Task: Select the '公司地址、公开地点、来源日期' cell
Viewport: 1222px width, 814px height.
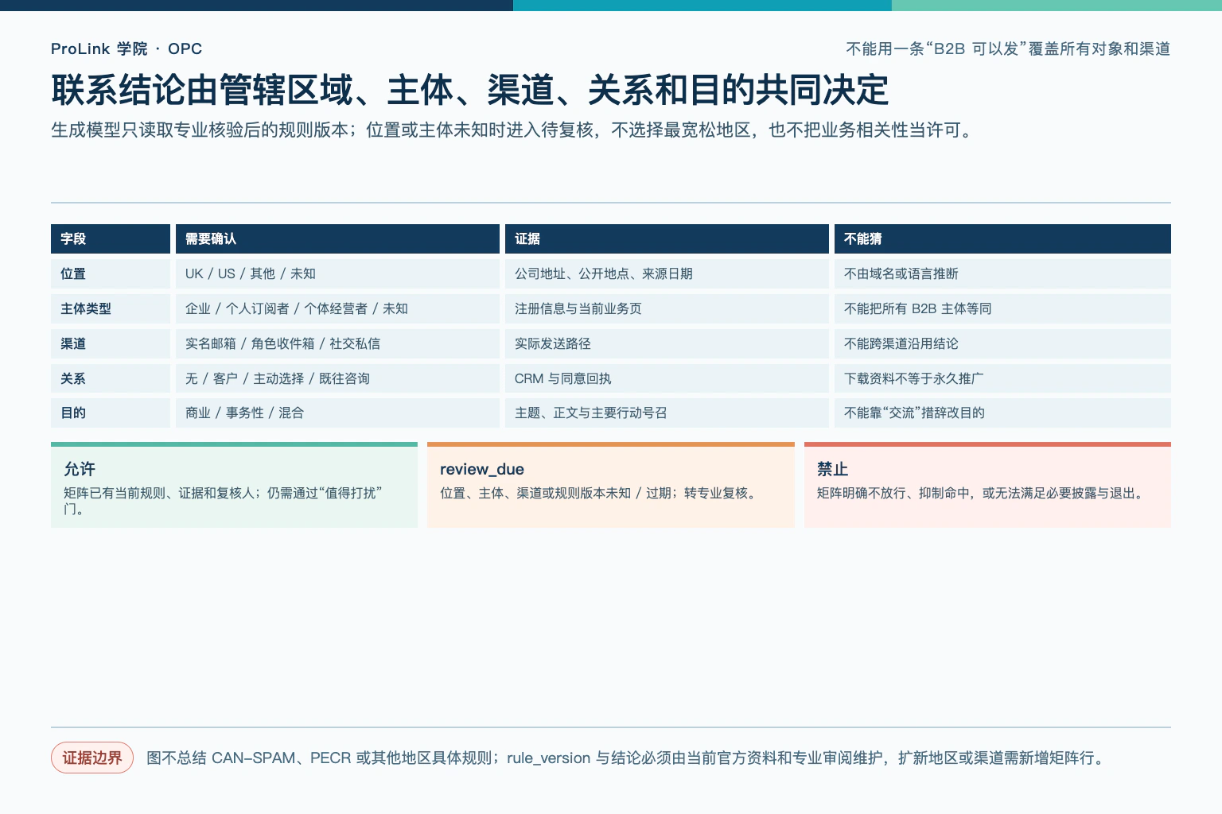Action: (x=667, y=273)
